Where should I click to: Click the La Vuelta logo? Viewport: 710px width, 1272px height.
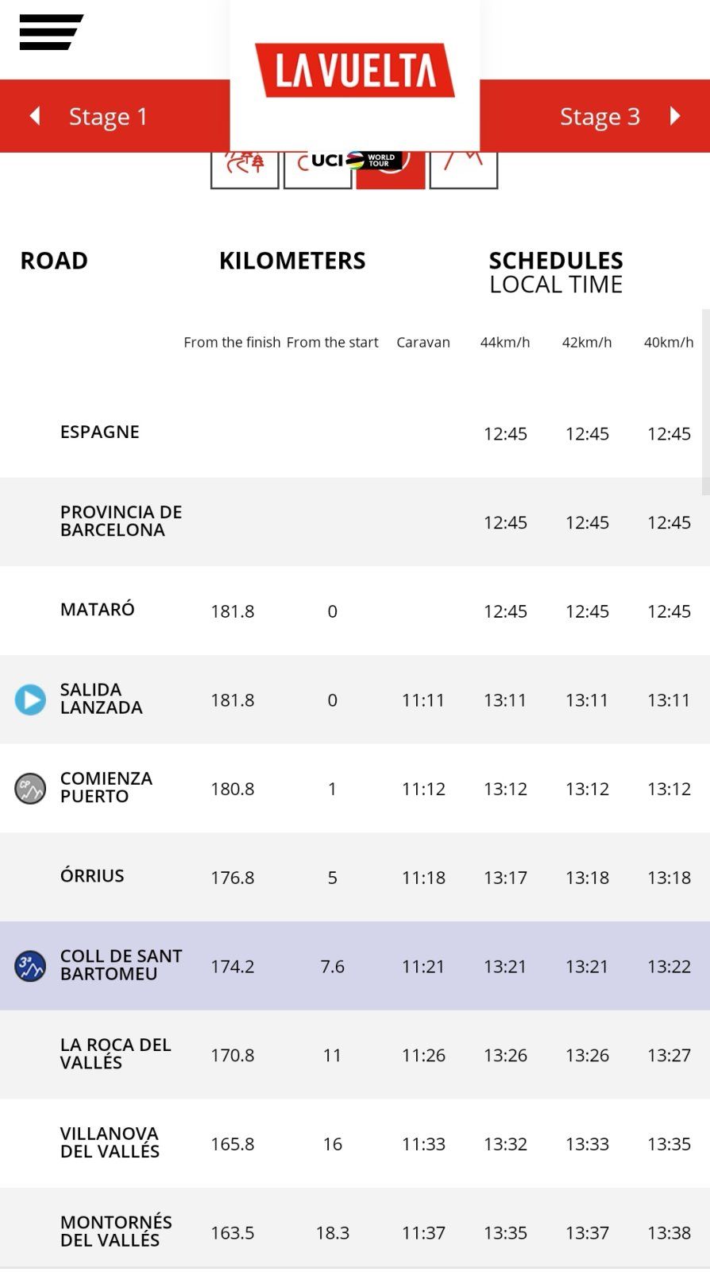click(354, 71)
